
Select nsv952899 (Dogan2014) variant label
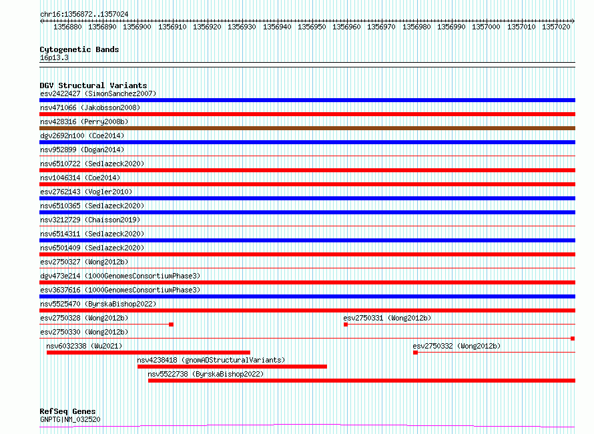tap(82, 150)
